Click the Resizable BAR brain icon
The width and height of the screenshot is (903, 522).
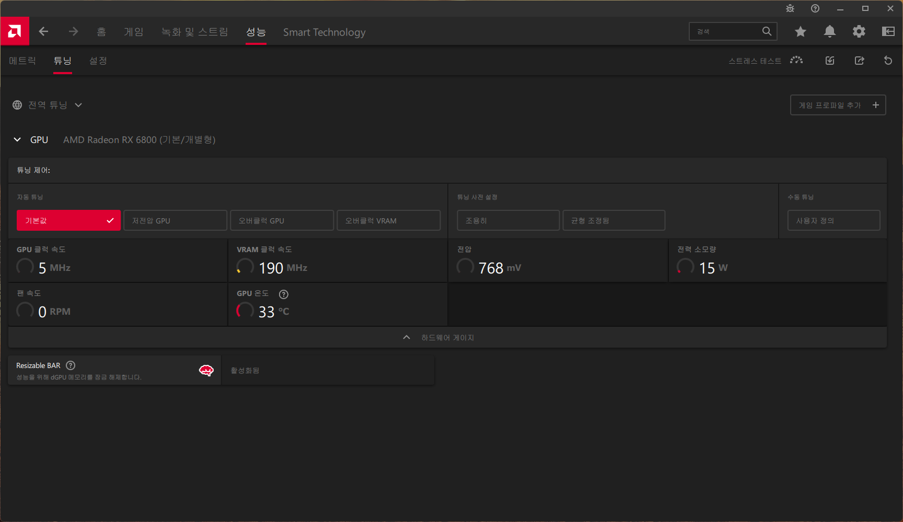[x=206, y=371]
